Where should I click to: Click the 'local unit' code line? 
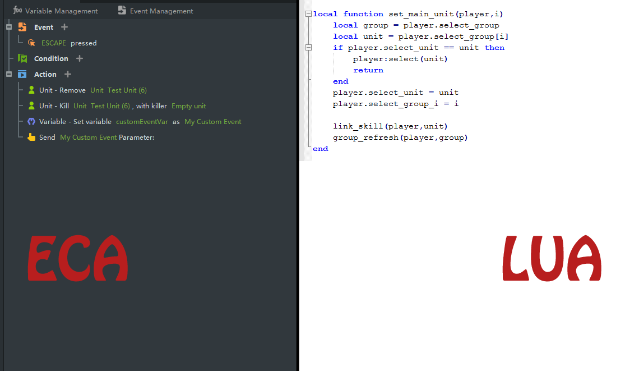(x=420, y=36)
